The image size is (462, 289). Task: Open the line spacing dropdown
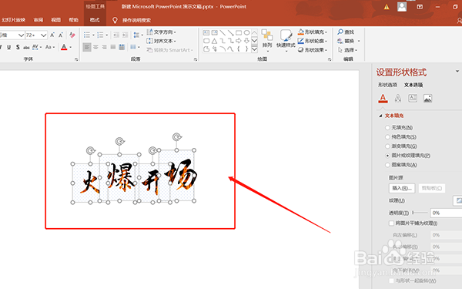pyautogui.click(x=138, y=35)
